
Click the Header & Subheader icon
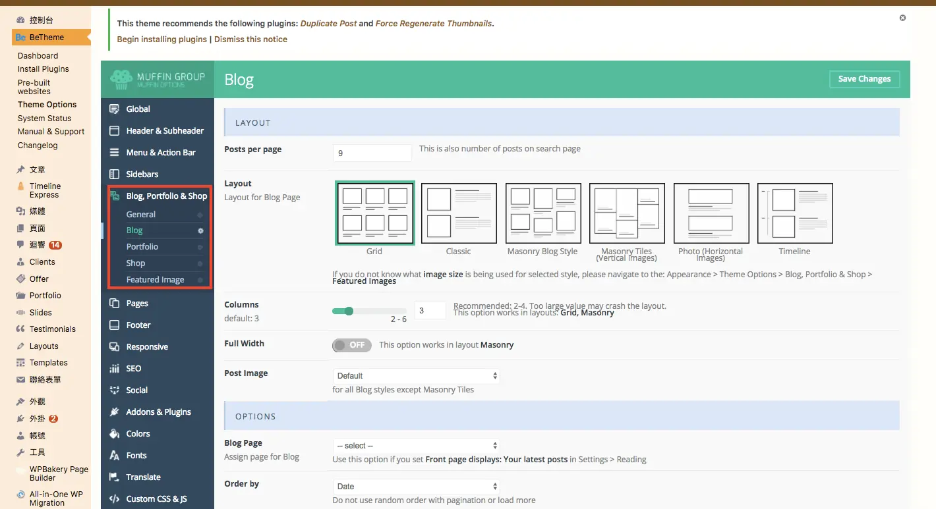click(114, 131)
